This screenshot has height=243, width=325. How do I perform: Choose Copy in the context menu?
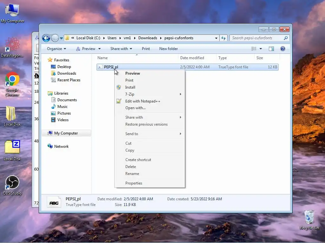tap(150, 150)
